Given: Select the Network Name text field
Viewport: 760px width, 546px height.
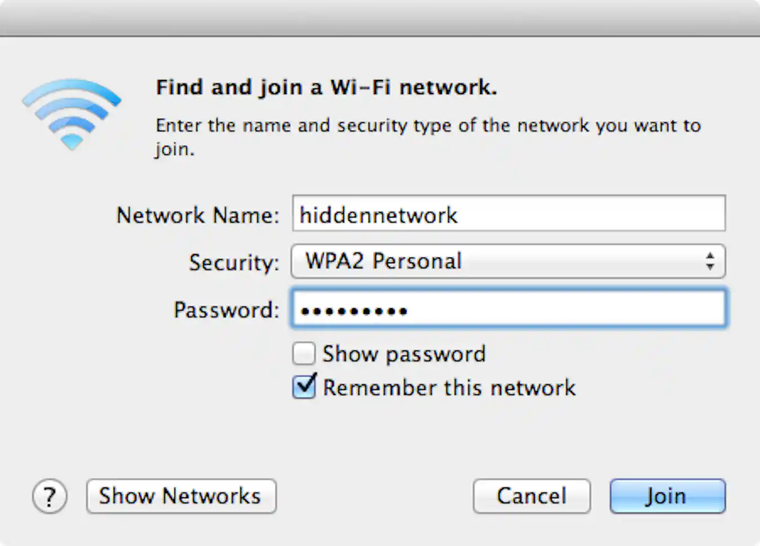Looking at the screenshot, I should (x=507, y=214).
